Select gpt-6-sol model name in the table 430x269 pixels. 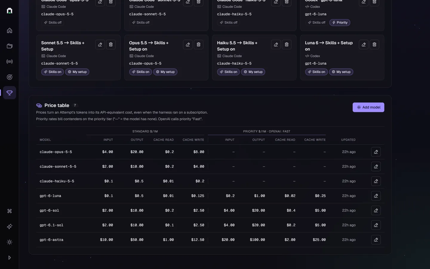tap(49, 210)
